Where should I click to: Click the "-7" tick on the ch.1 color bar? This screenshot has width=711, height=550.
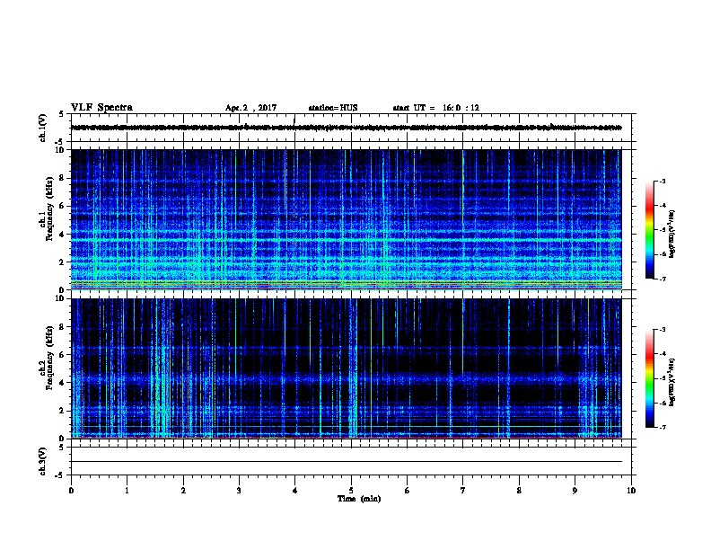(663, 279)
